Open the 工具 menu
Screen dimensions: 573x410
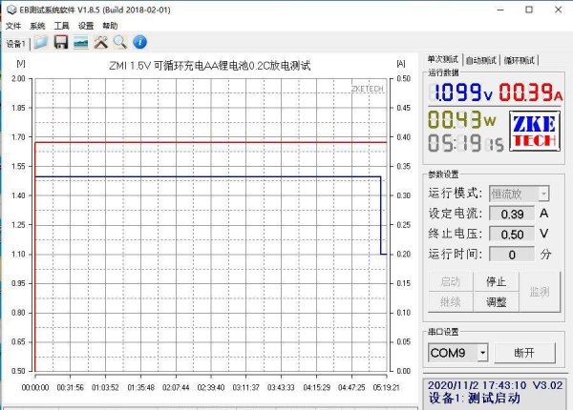tap(61, 26)
